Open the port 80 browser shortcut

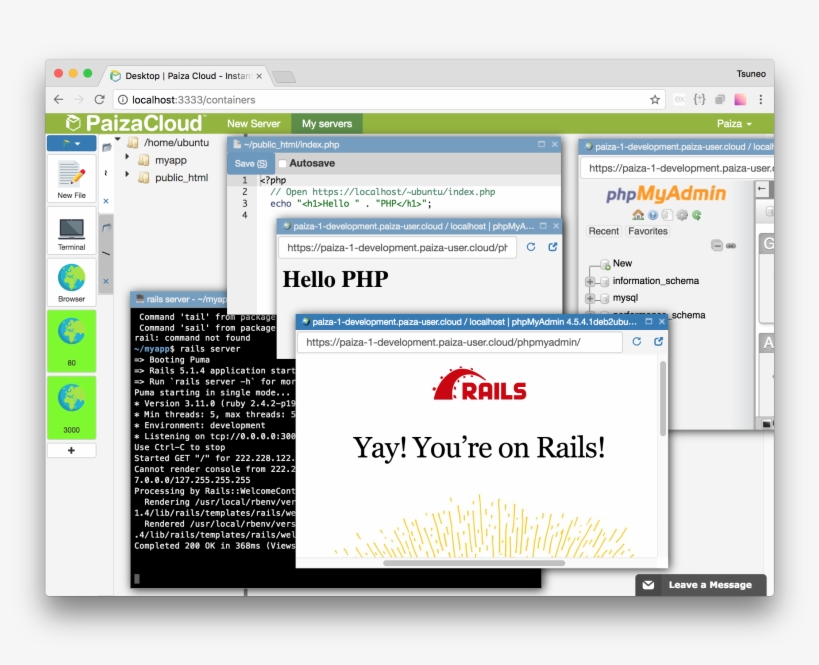[x=72, y=340]
